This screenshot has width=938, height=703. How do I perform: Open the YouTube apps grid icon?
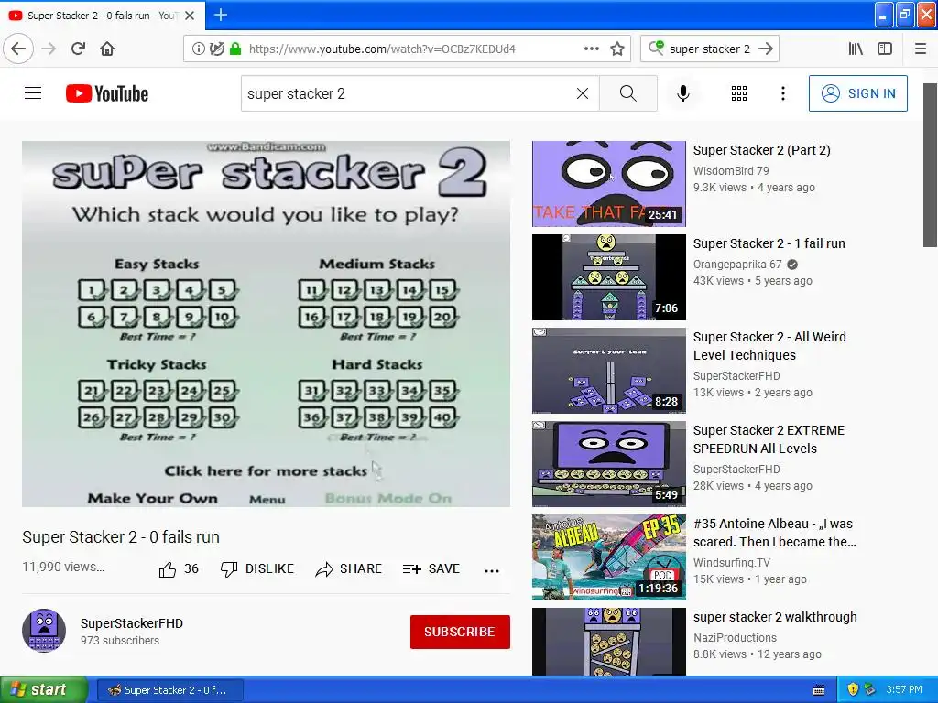739,93
